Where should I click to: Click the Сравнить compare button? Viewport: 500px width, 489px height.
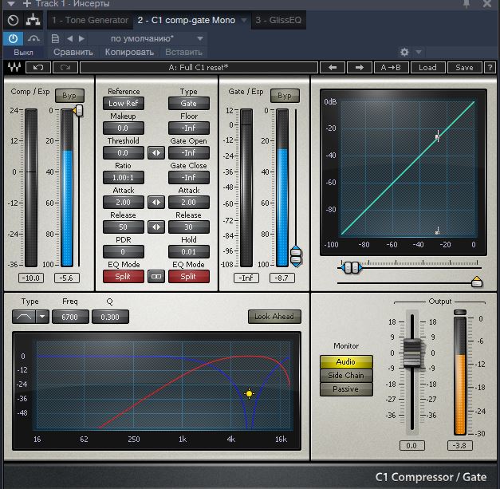73,53
